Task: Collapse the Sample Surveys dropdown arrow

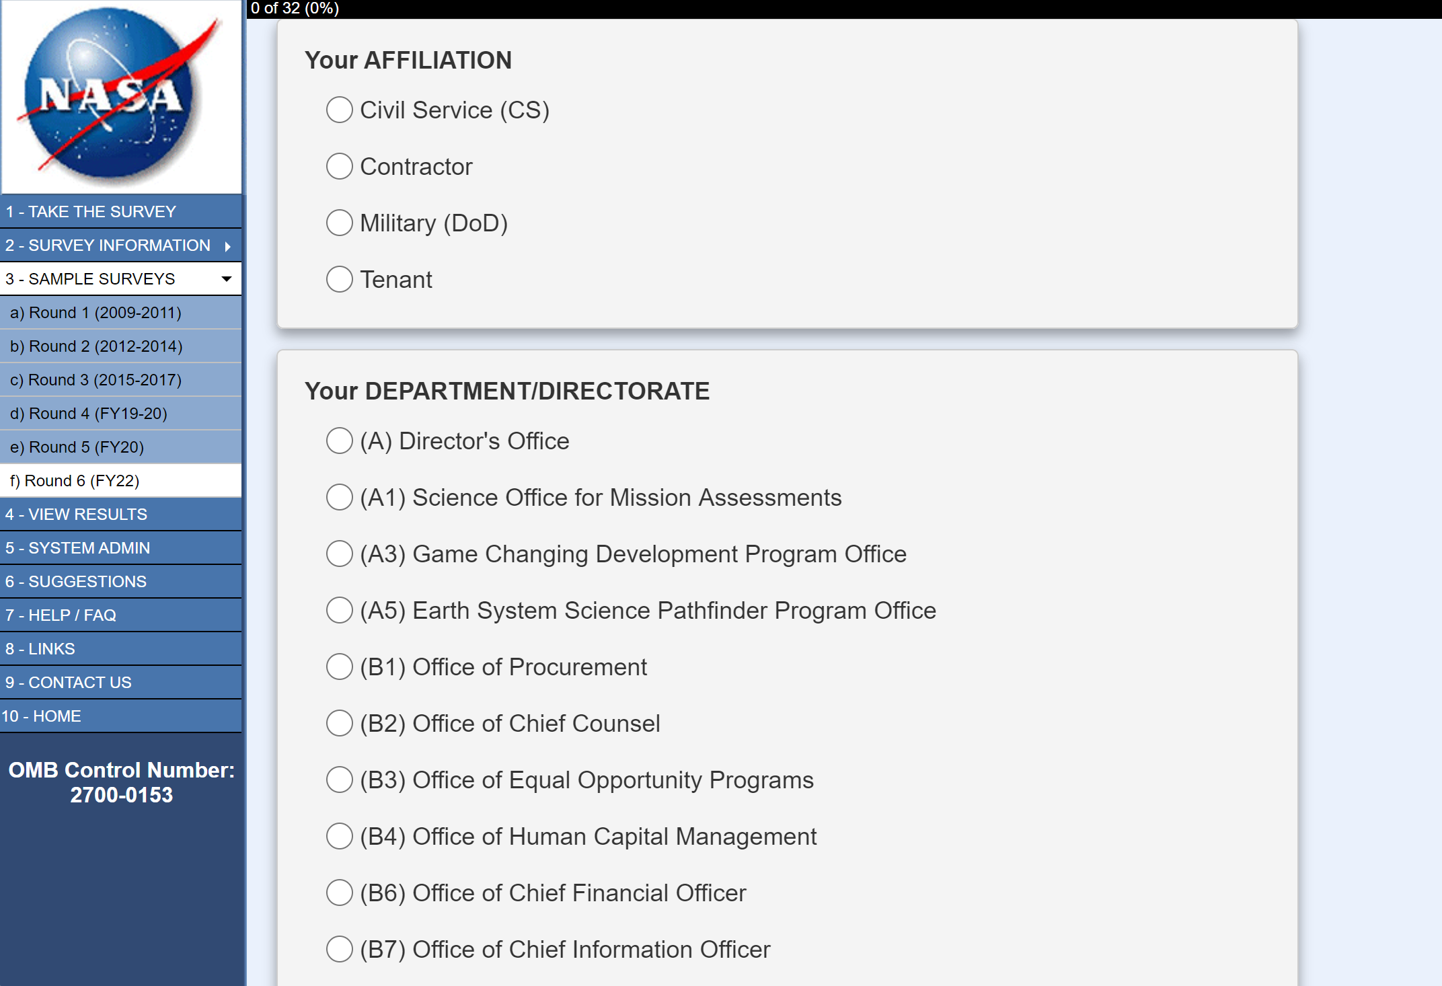Action: coord(227,279)
